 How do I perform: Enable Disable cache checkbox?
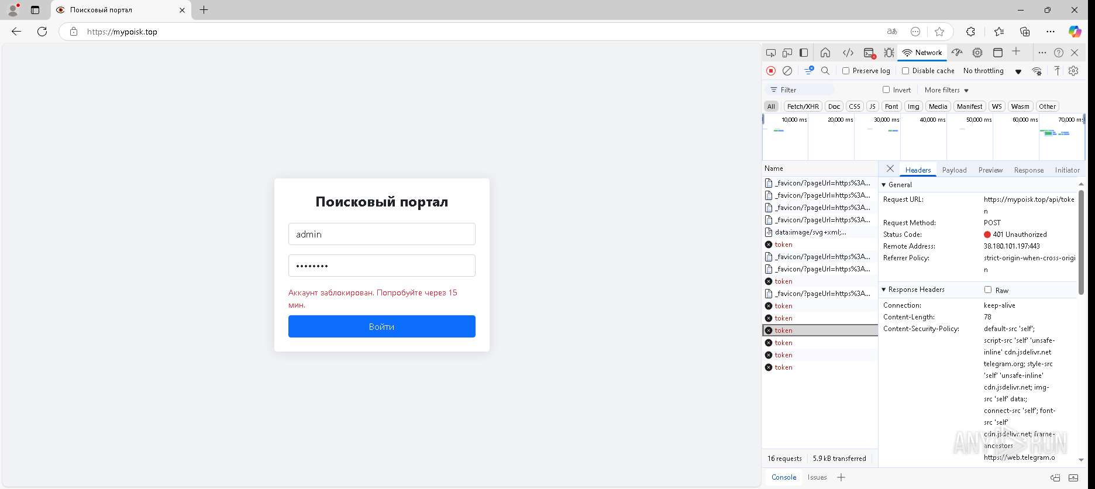pyautogui.click(x=905, y=71)
